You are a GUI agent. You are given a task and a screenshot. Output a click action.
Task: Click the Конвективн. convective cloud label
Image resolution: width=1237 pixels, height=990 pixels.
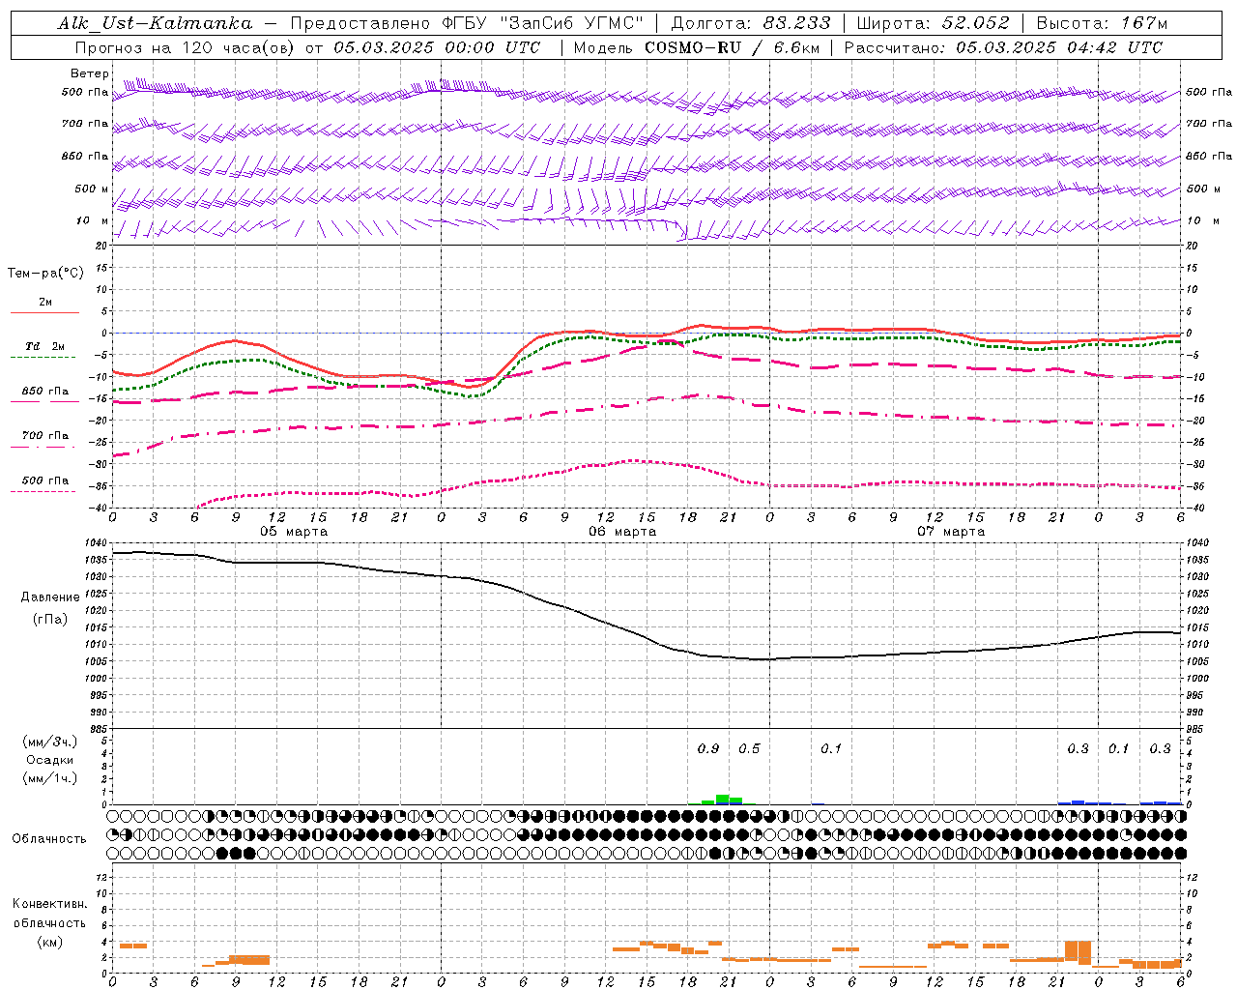(49, 904)
